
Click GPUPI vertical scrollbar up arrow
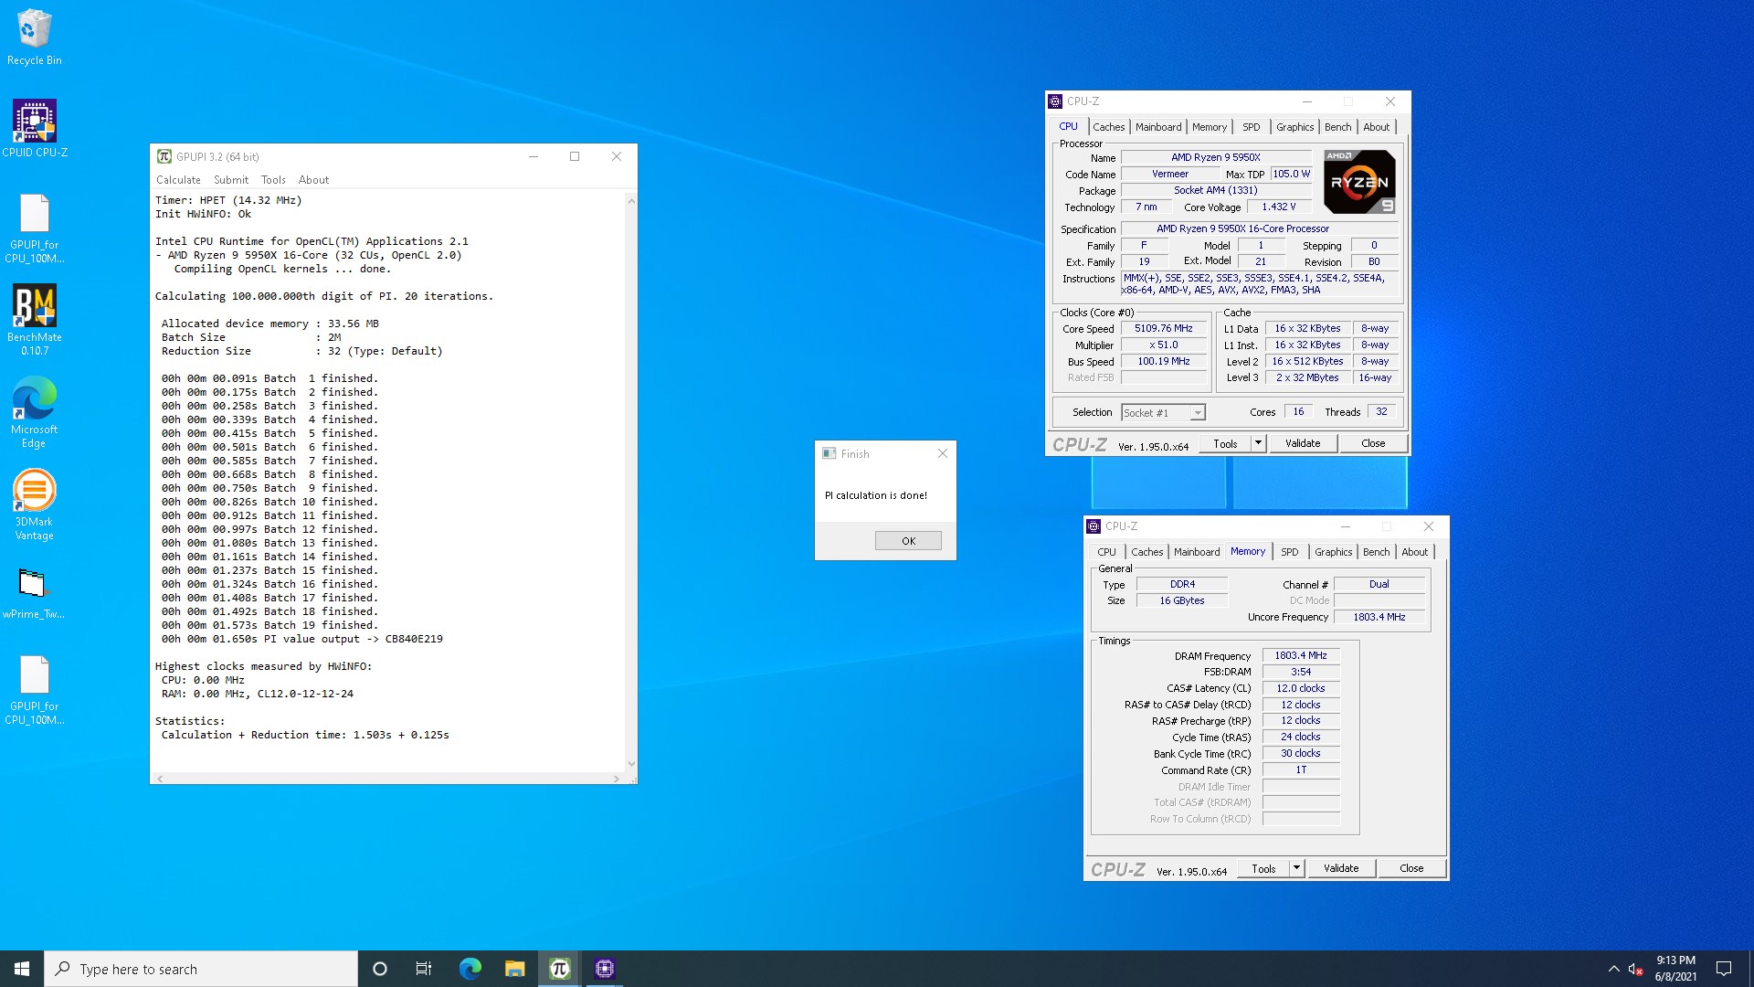pos(630,200)
